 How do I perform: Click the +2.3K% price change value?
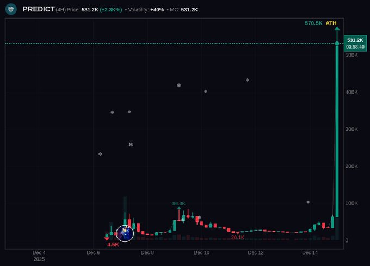click(110, 10)
